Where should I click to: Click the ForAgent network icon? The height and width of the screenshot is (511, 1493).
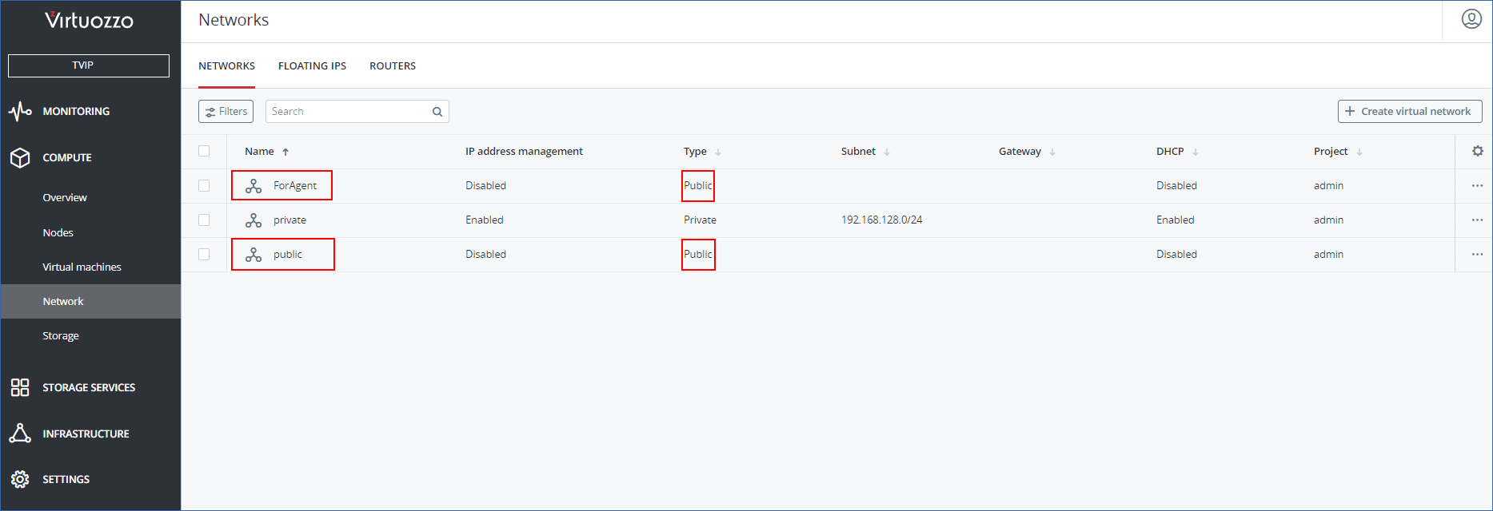point(253,186)
